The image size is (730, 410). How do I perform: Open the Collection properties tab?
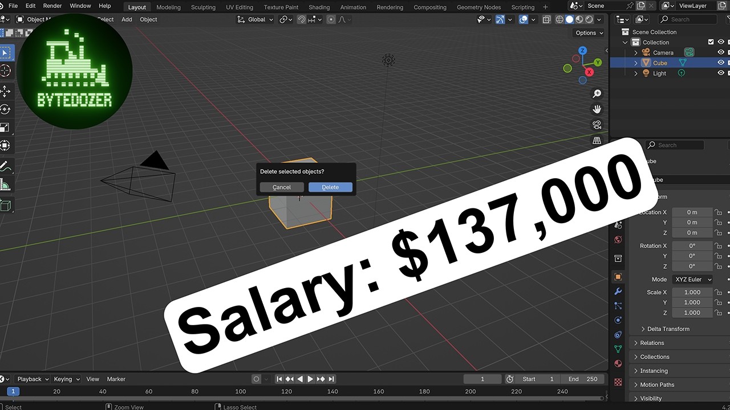tap(618, 259)
